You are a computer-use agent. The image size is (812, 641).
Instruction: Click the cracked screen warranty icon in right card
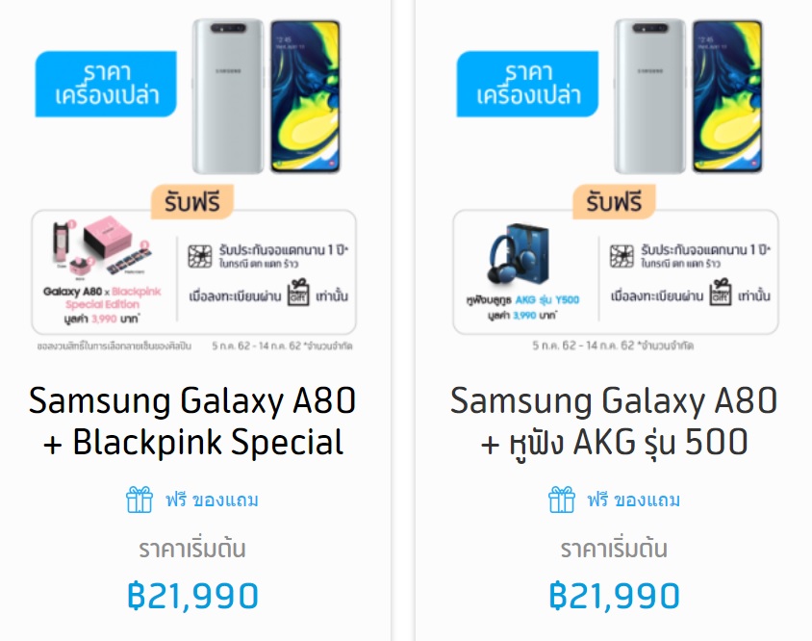tap(622, 257)
